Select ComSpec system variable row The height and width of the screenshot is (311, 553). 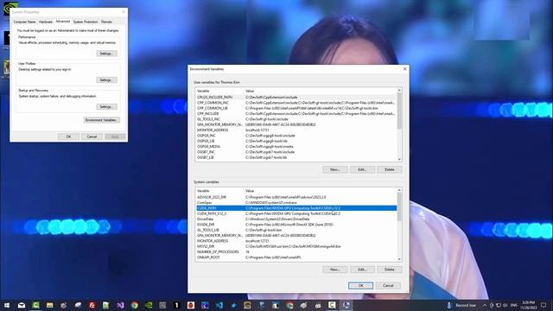pyautogui.click(x=296, y=203)
